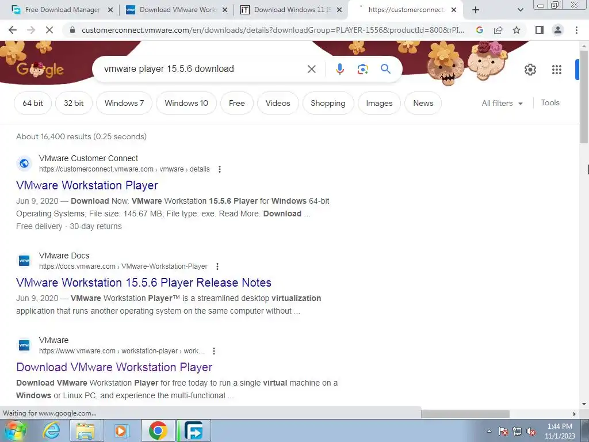Open the Google apps grid
This screenshot has height=442, width=589.
(x=556, y=70)
